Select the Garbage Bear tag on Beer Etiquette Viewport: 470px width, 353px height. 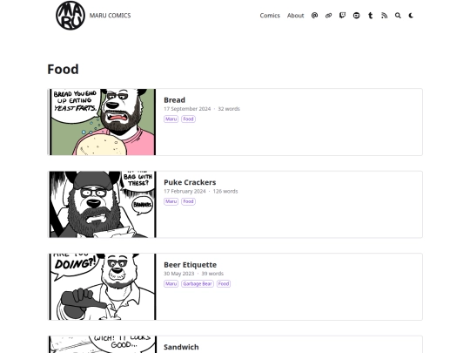(x=198, y=283)
